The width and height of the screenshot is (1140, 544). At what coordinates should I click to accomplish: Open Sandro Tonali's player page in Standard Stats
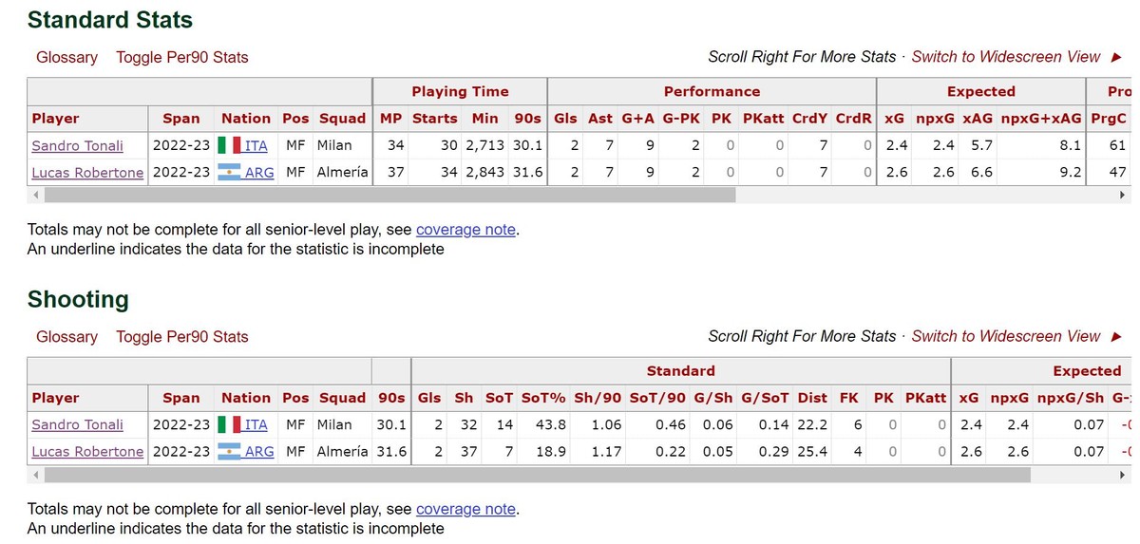tap(77, 145)
